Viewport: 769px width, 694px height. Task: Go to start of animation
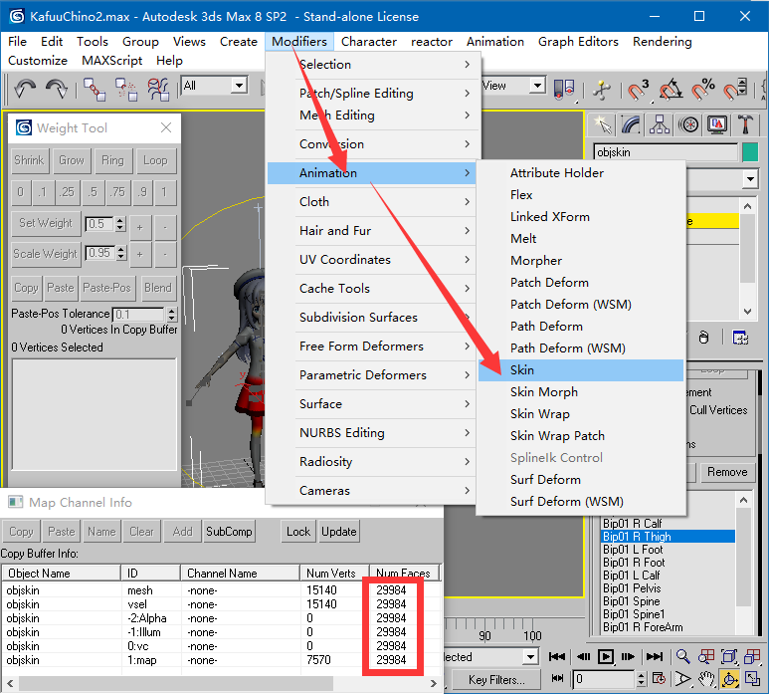click(557, 657)
